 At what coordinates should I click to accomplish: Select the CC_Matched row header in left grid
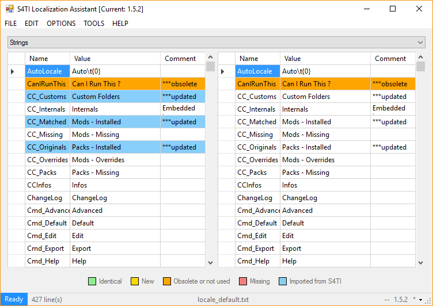click(x=16, y=122)
